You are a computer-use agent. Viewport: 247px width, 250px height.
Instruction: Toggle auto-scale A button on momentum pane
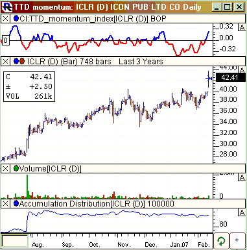tap(242, 27)
